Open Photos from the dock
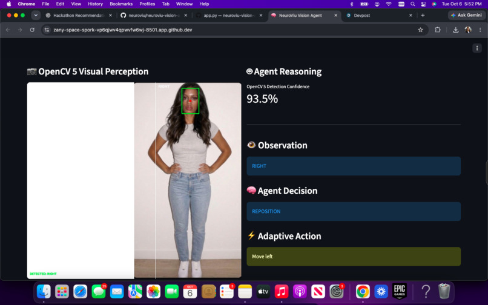 (153, 292)
